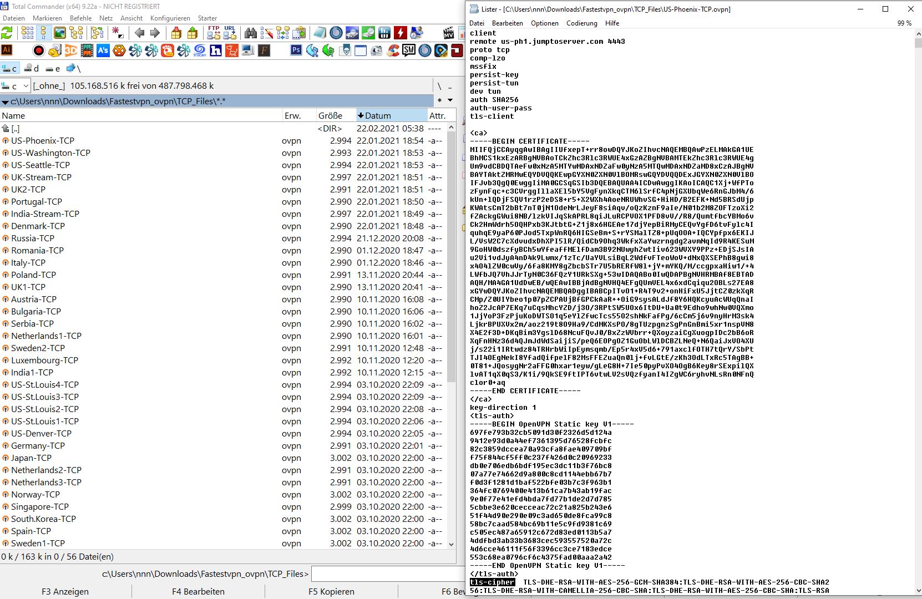Launch CCleaner from button bar
This screenshot has width=922, height=599.
(393, 50)
